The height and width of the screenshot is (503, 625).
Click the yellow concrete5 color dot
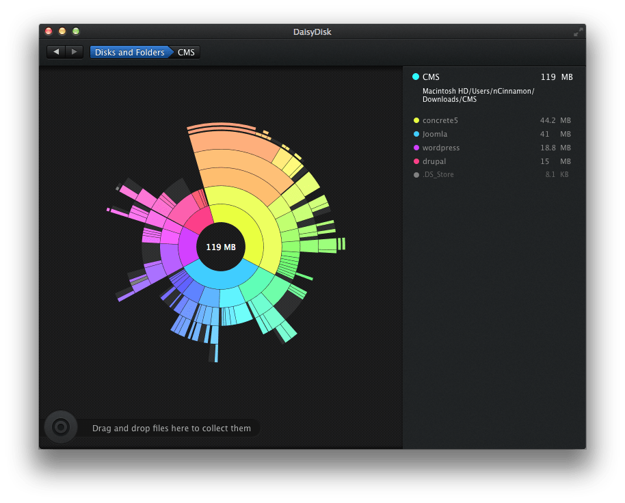pyautogui.click(x=416, y=120)
